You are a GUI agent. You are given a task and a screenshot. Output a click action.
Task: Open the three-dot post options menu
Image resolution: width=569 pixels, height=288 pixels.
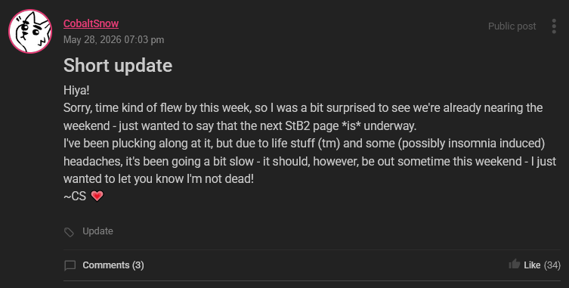tap(554, 26)
